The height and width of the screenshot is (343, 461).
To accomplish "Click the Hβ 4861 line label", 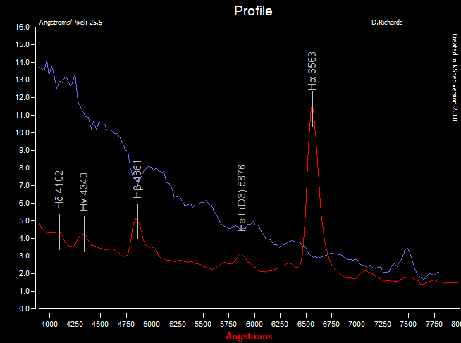I will click(137, 180).
